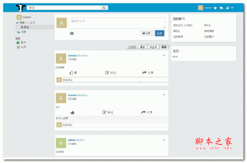Open the friend requests icon in the header
The height and width of the screenshot is (163, 247).
click(215, 8)
